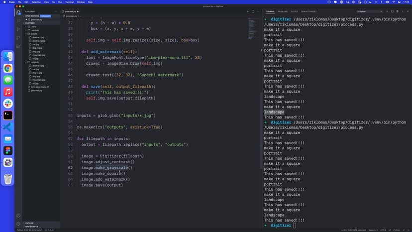
Task: Expand the Outline section
Action: point(29,223)
